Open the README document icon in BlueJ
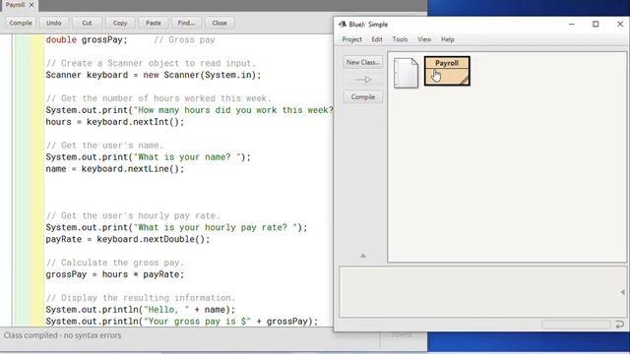 pos(406,73)
